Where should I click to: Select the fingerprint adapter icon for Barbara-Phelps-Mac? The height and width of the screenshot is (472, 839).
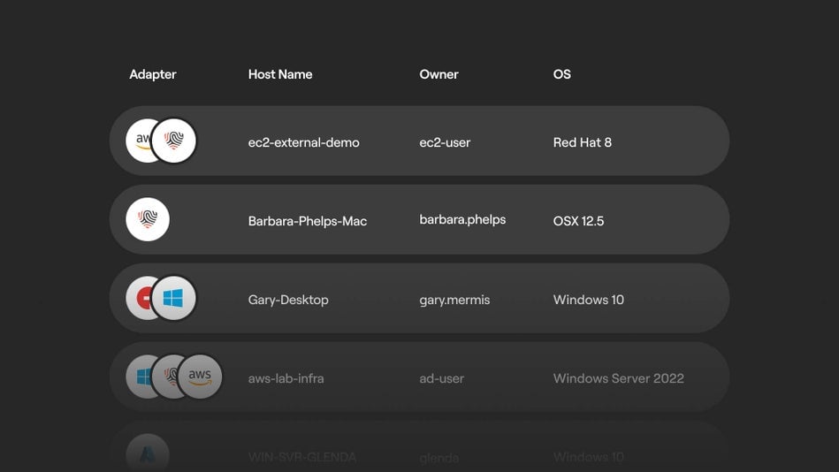[x=148, y=220]
